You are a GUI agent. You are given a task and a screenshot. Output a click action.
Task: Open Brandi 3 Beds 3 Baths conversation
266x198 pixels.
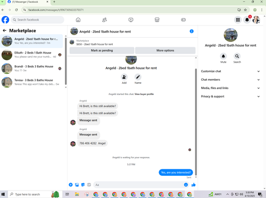pos(31,68)
